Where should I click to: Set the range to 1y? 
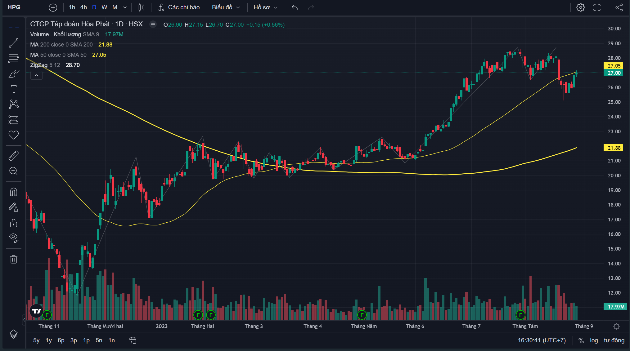(49, 340)
